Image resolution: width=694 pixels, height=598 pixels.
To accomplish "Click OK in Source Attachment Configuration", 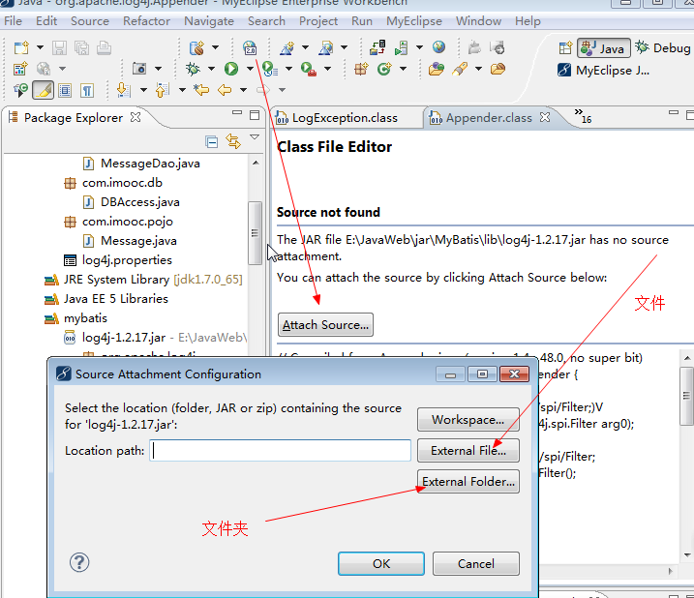I will pos(381,563).
